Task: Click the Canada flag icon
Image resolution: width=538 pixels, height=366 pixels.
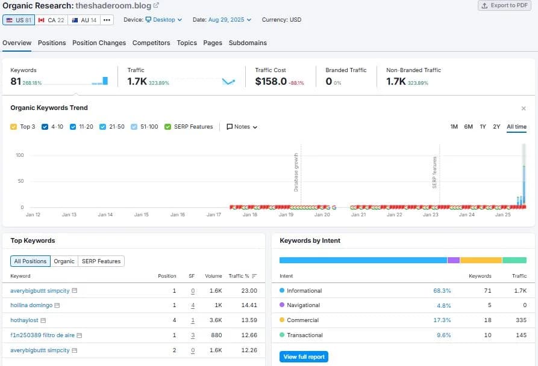Action: click(x=42, y=20)
